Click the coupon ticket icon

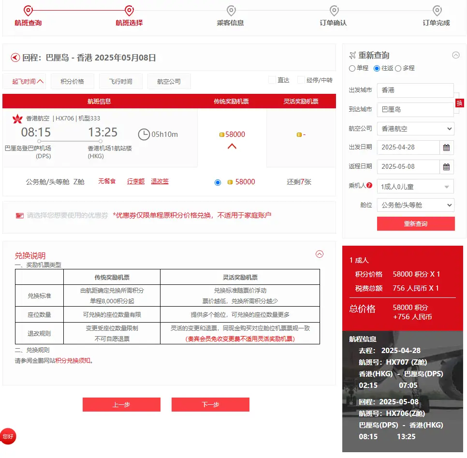(20, 215)
